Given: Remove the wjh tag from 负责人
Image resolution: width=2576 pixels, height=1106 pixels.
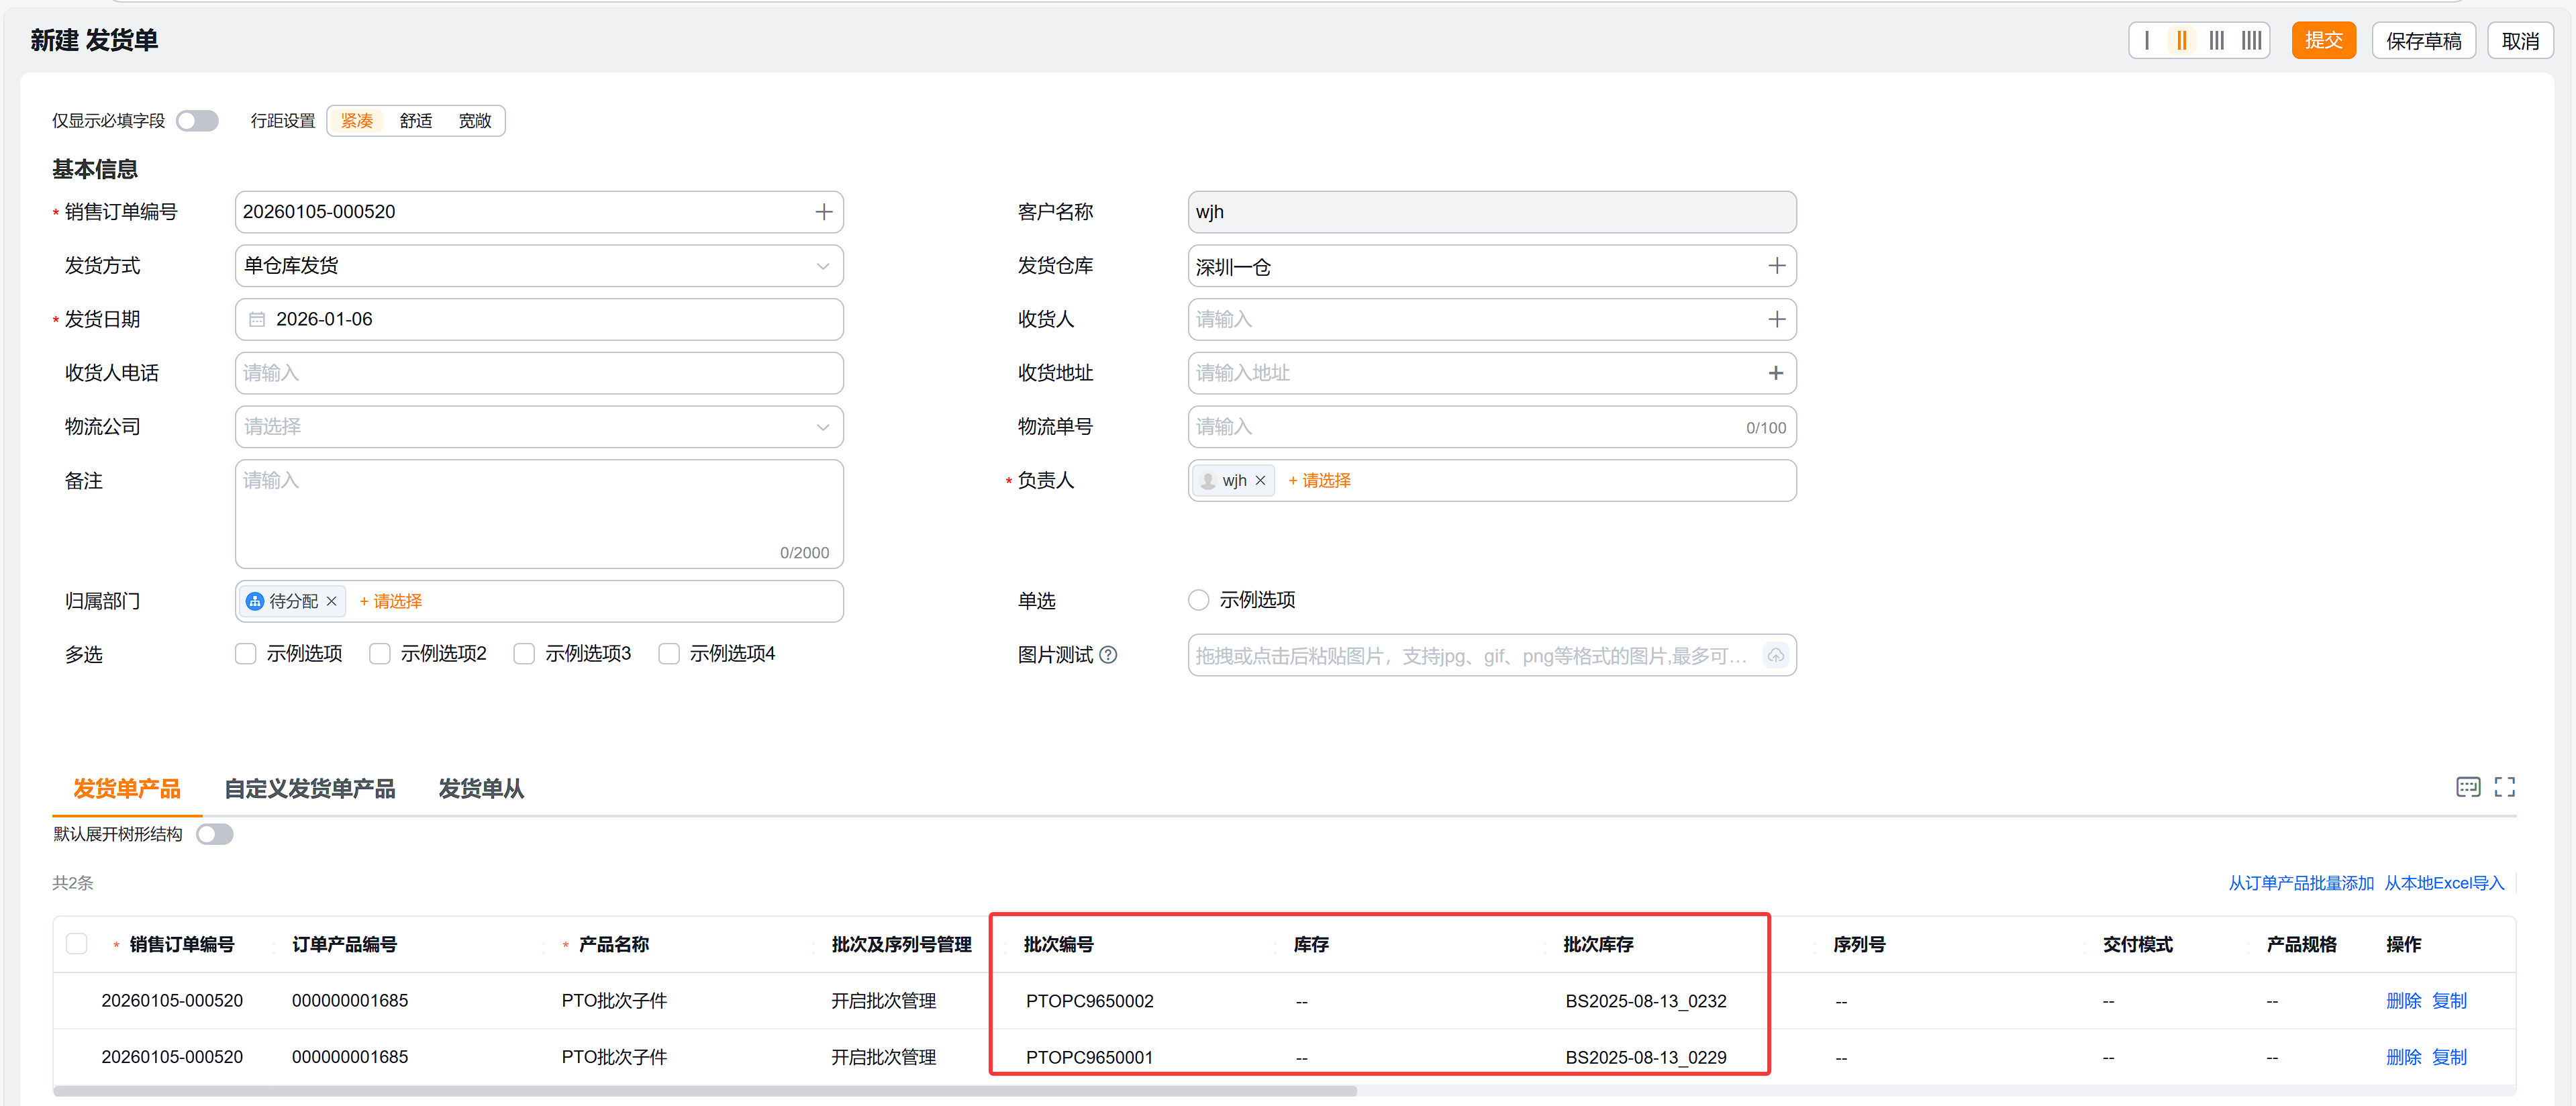Looking at the screenshot, I should point(1261,480).
